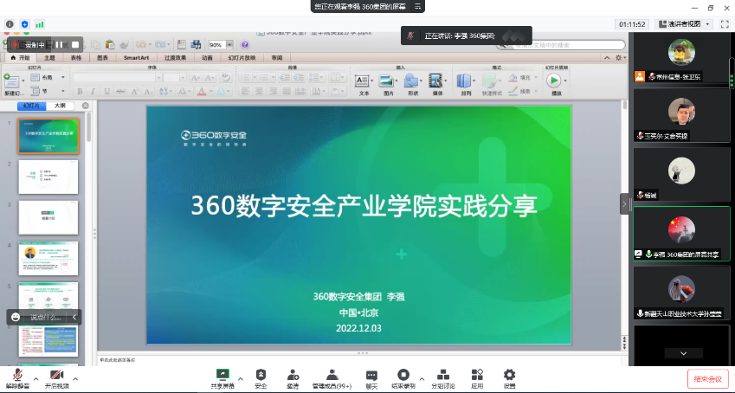Open the 表格 ribbon tab

(x=76, y=58)
